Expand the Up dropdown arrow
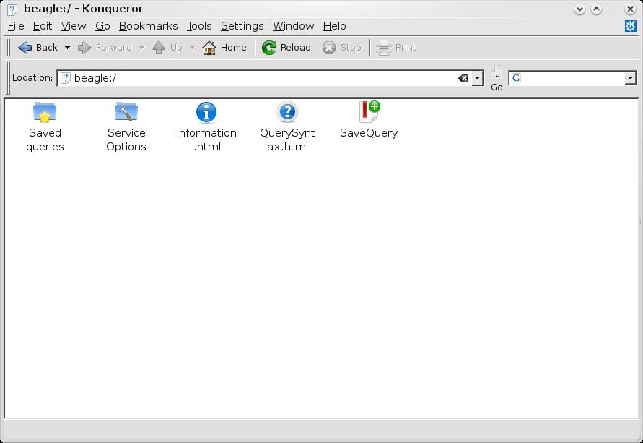Screen dimensions: 643x443 [192, 48]
